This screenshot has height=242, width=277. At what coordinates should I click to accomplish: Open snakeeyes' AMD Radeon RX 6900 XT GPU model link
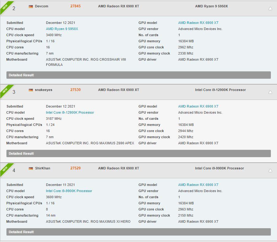click(x=198, y=106)
